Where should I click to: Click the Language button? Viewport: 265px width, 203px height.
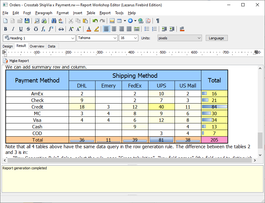tap(216, 38)
